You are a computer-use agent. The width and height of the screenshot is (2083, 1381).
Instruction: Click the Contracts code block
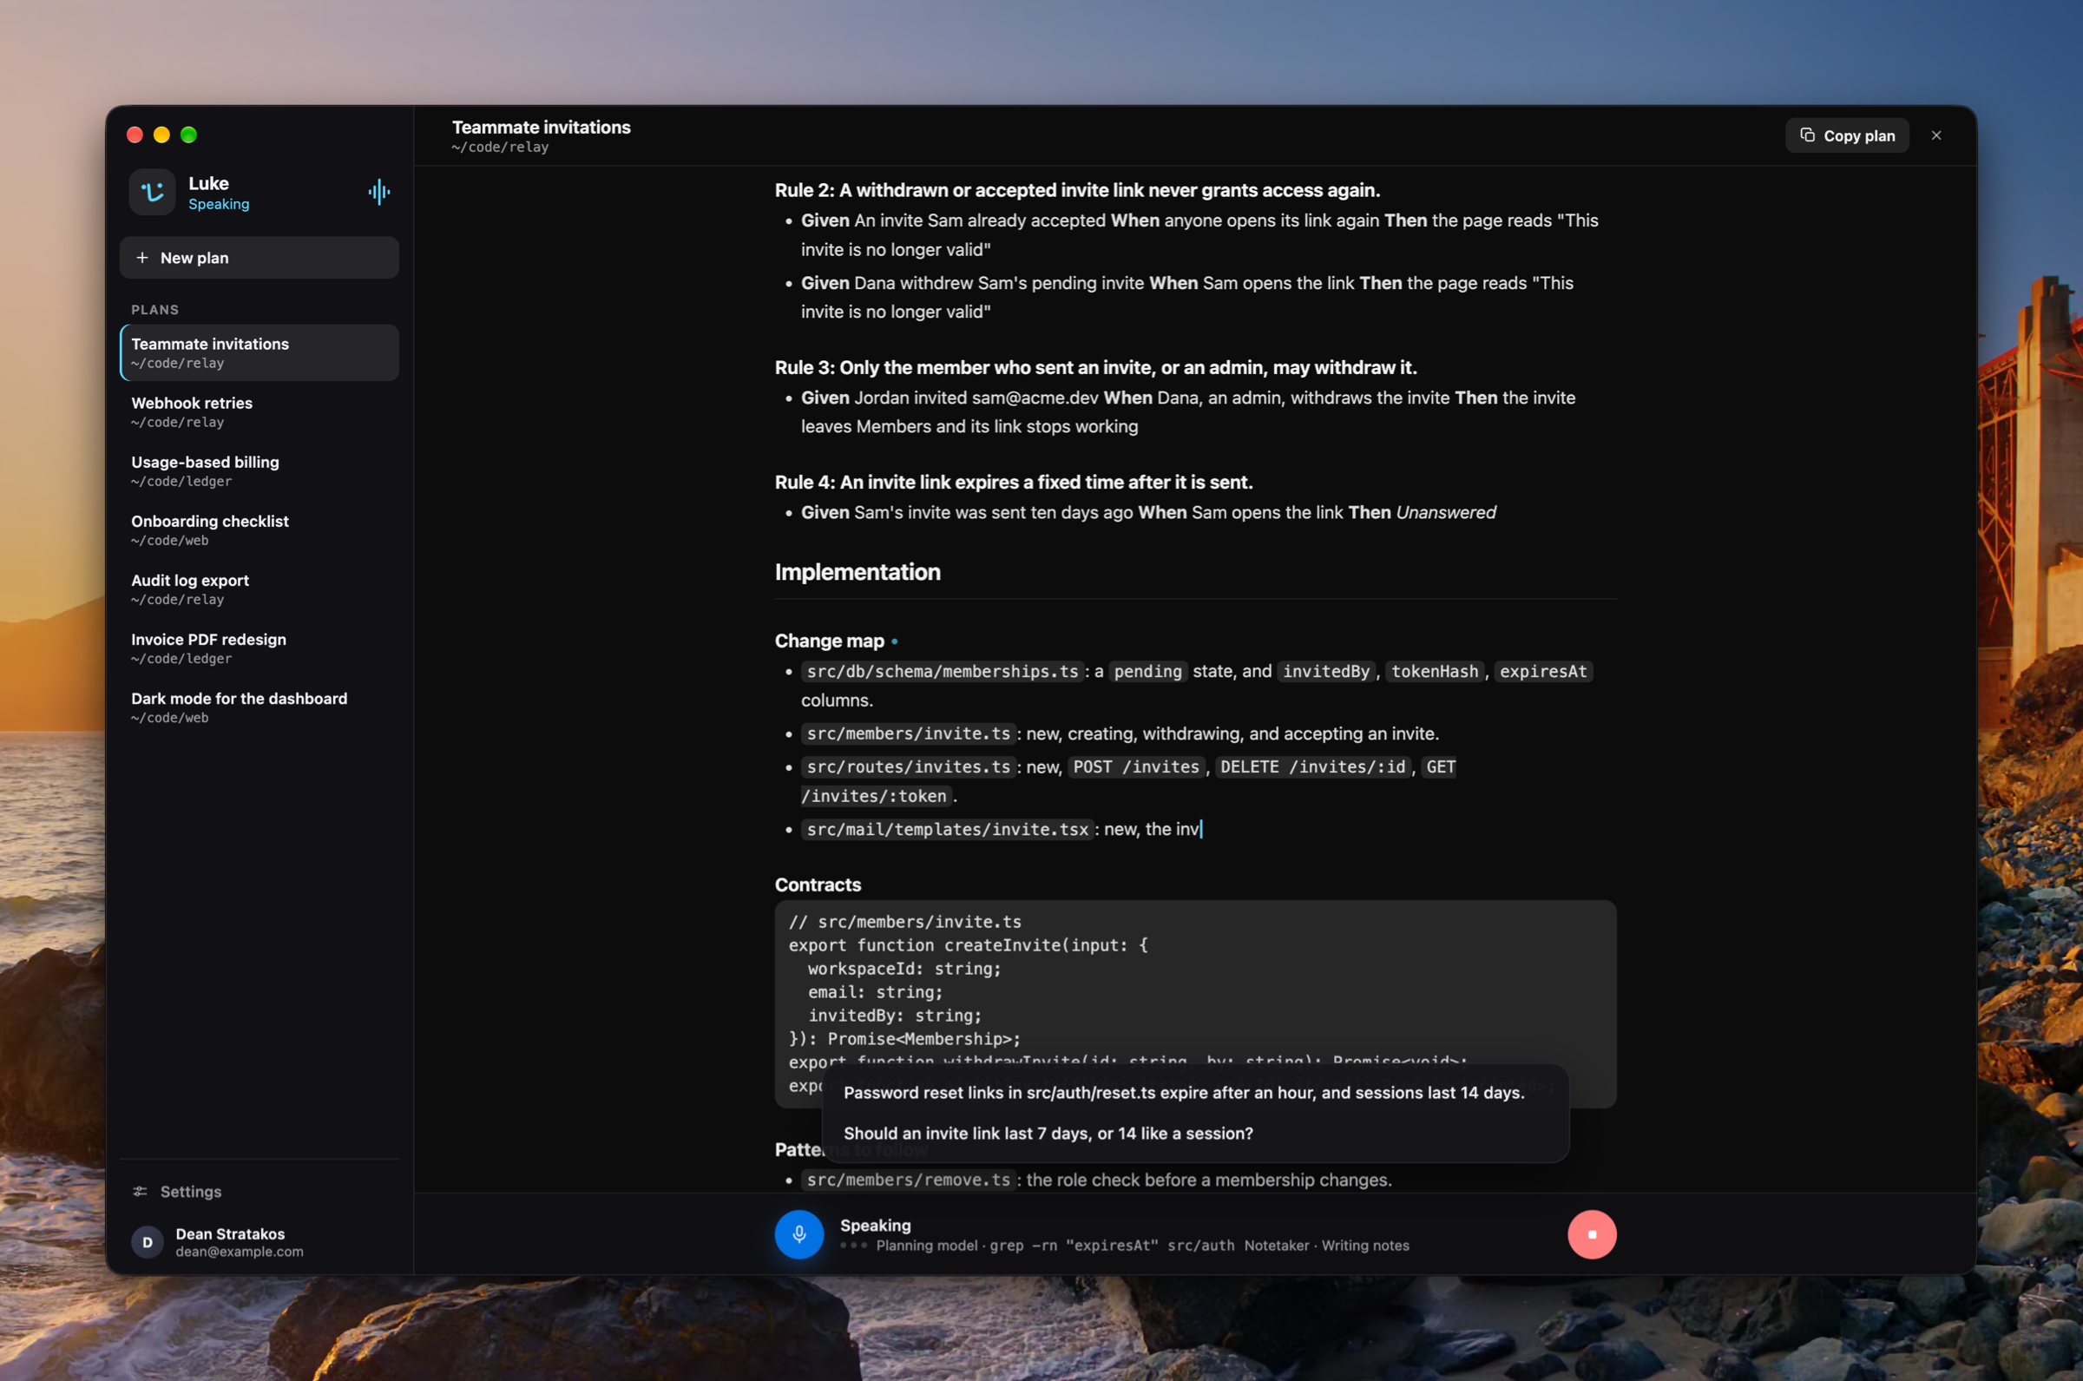[x=1195, y=1003]
